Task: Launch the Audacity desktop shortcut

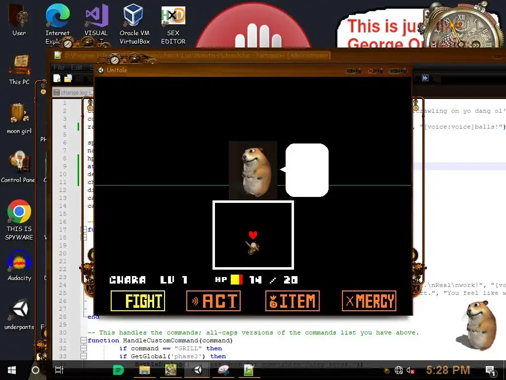Action: pyautogui.click(x=19, y=265)
